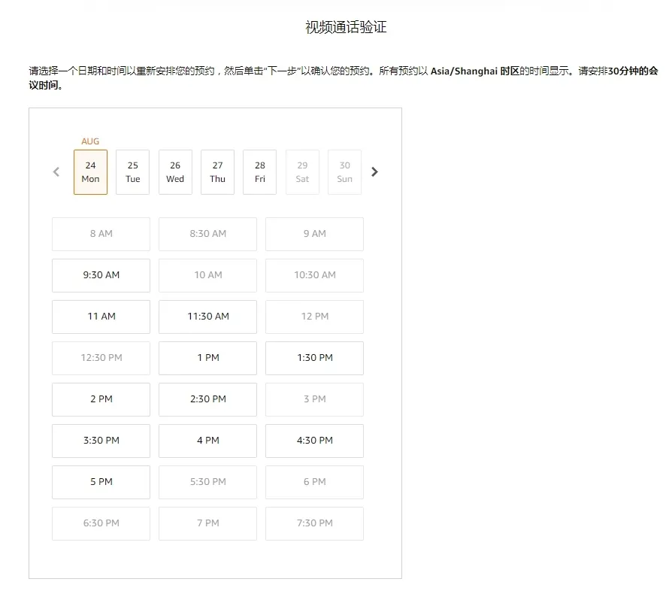Select the 24 Mon date card
Viewport: 669px width, 594px height.
[x=90, y=171]
